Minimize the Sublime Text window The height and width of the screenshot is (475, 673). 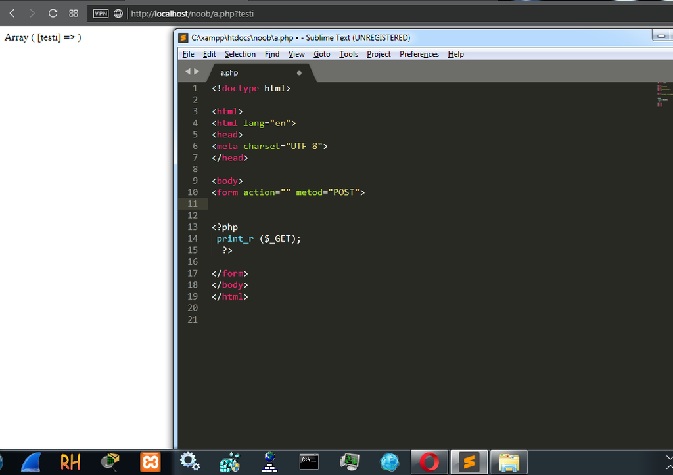coord(661,36)
